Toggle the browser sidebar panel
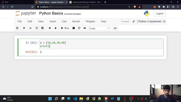This screenshot has height=102, width=181. point(168,7)
